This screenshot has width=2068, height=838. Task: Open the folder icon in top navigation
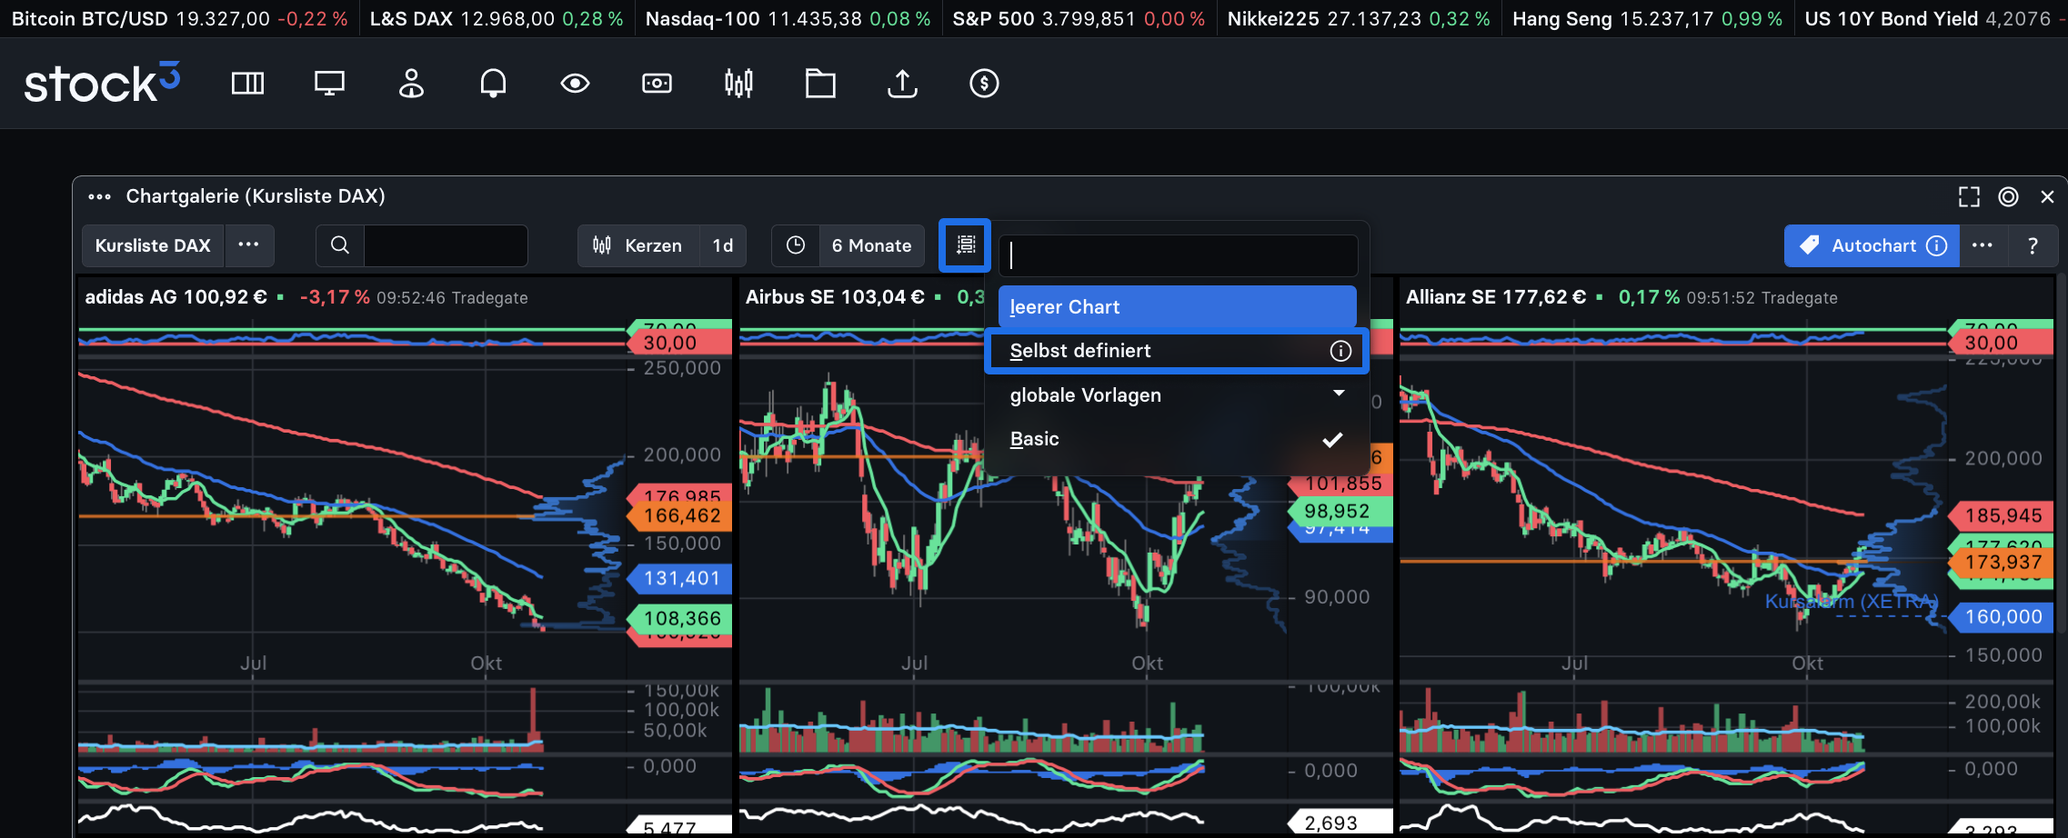tap(820, 84)
